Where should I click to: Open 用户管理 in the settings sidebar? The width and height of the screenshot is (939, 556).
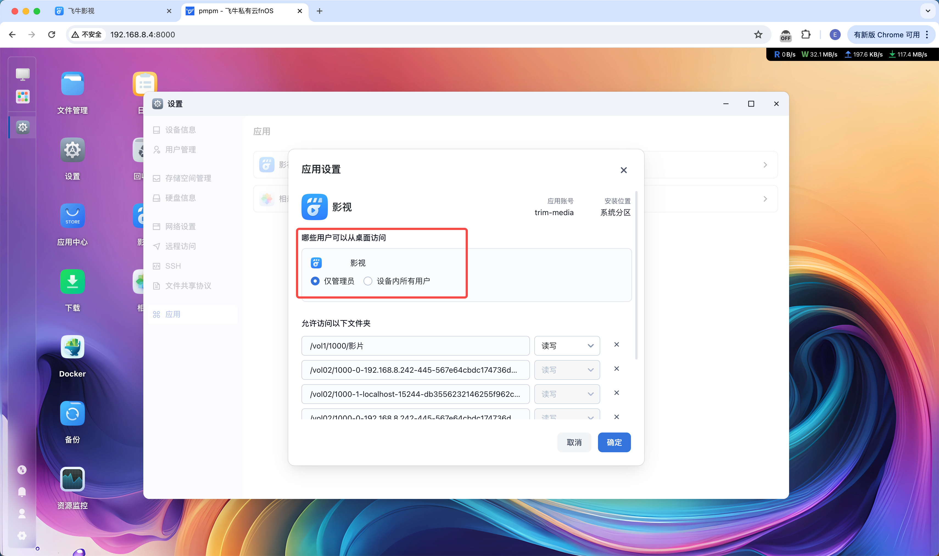coord(180,150)
